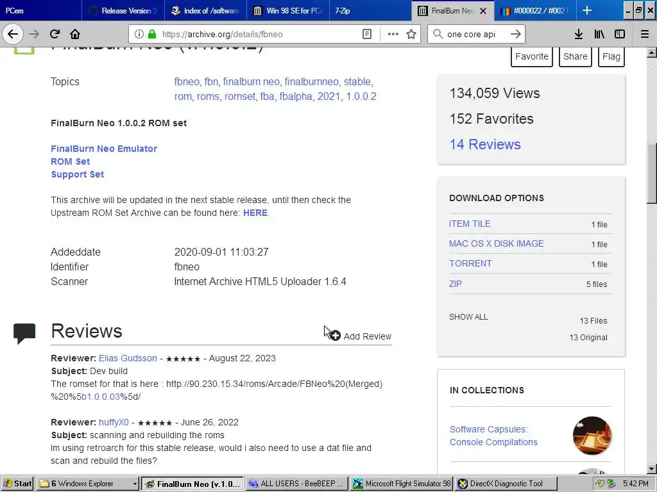
Task: Select TORRENT download option
Action: point(470,263)
